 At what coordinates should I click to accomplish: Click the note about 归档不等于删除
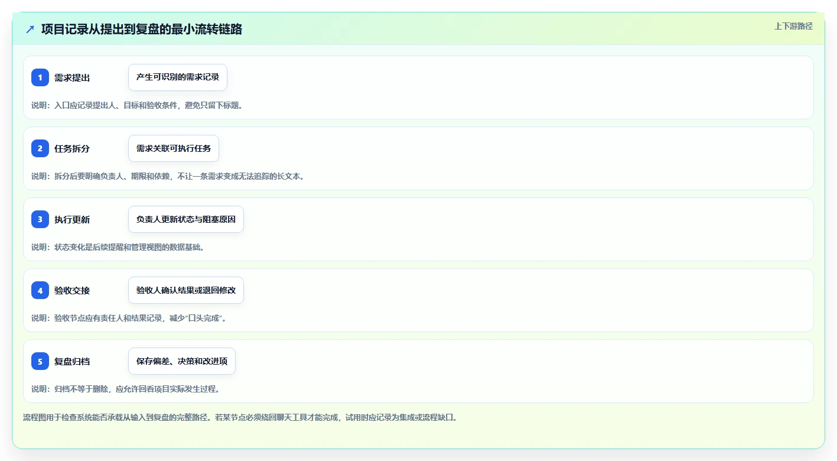(x=125, y=389)
